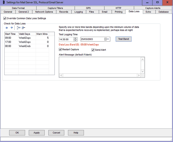This screenshot has height=142, width=173.
Task: Select the 17:00 WeekDays band row
Action: (x=27, y=42)
